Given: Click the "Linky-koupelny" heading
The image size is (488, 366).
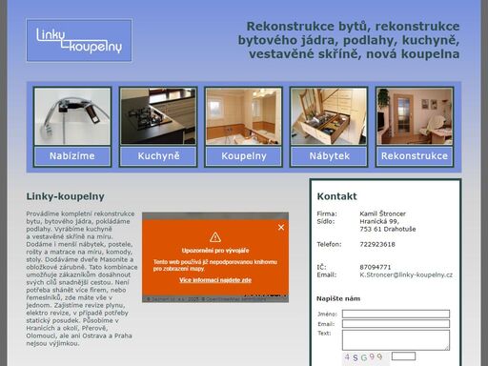Looking at the screenshot, I should point(65,196).
